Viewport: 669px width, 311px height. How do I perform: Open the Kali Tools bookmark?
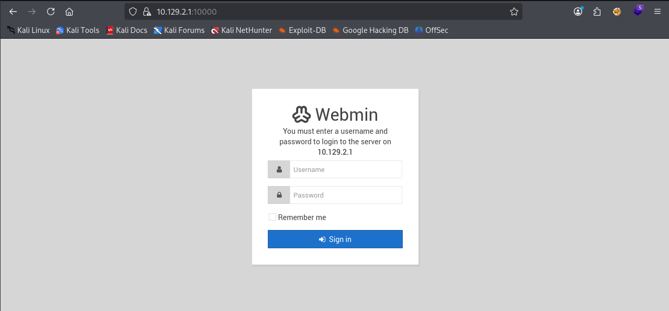77,30
